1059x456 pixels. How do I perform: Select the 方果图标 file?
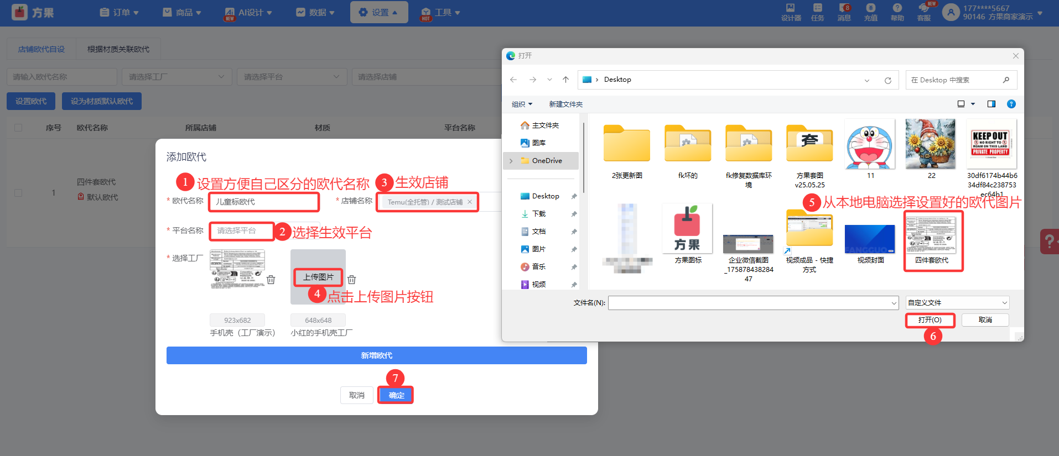[688, 233]
